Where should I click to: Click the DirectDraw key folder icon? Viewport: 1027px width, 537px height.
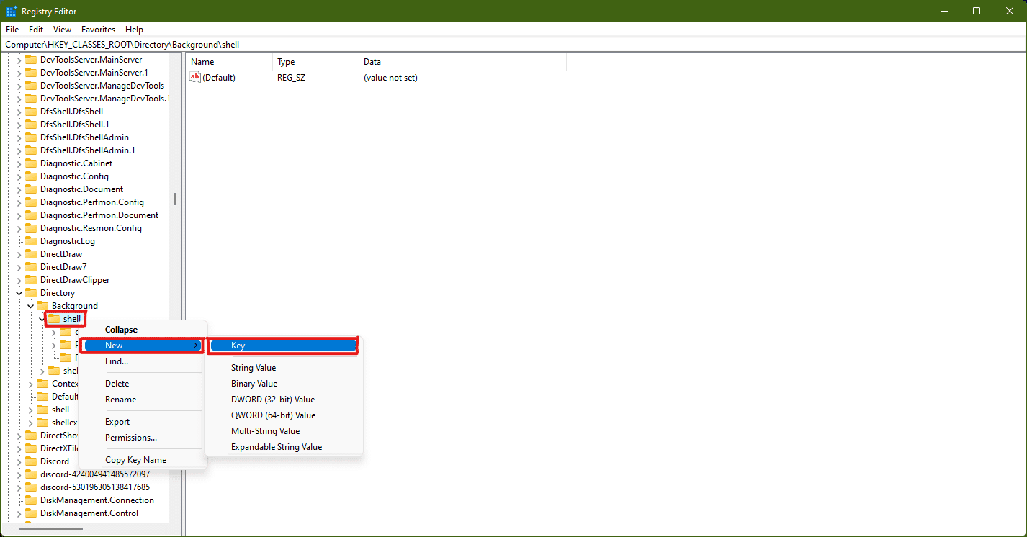point(30,253)
